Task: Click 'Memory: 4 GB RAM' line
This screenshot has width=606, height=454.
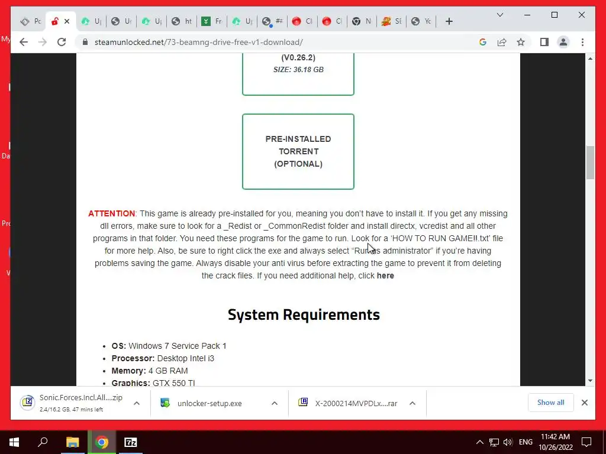Action: click(x=150, y=371)
